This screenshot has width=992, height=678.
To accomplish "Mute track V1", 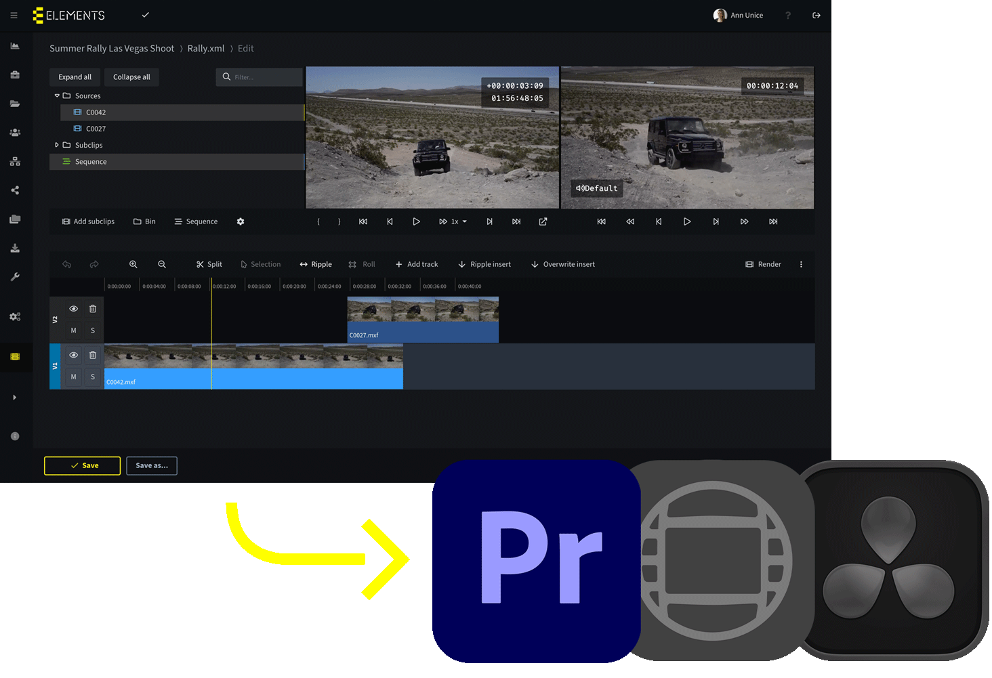I will (73, 377).
